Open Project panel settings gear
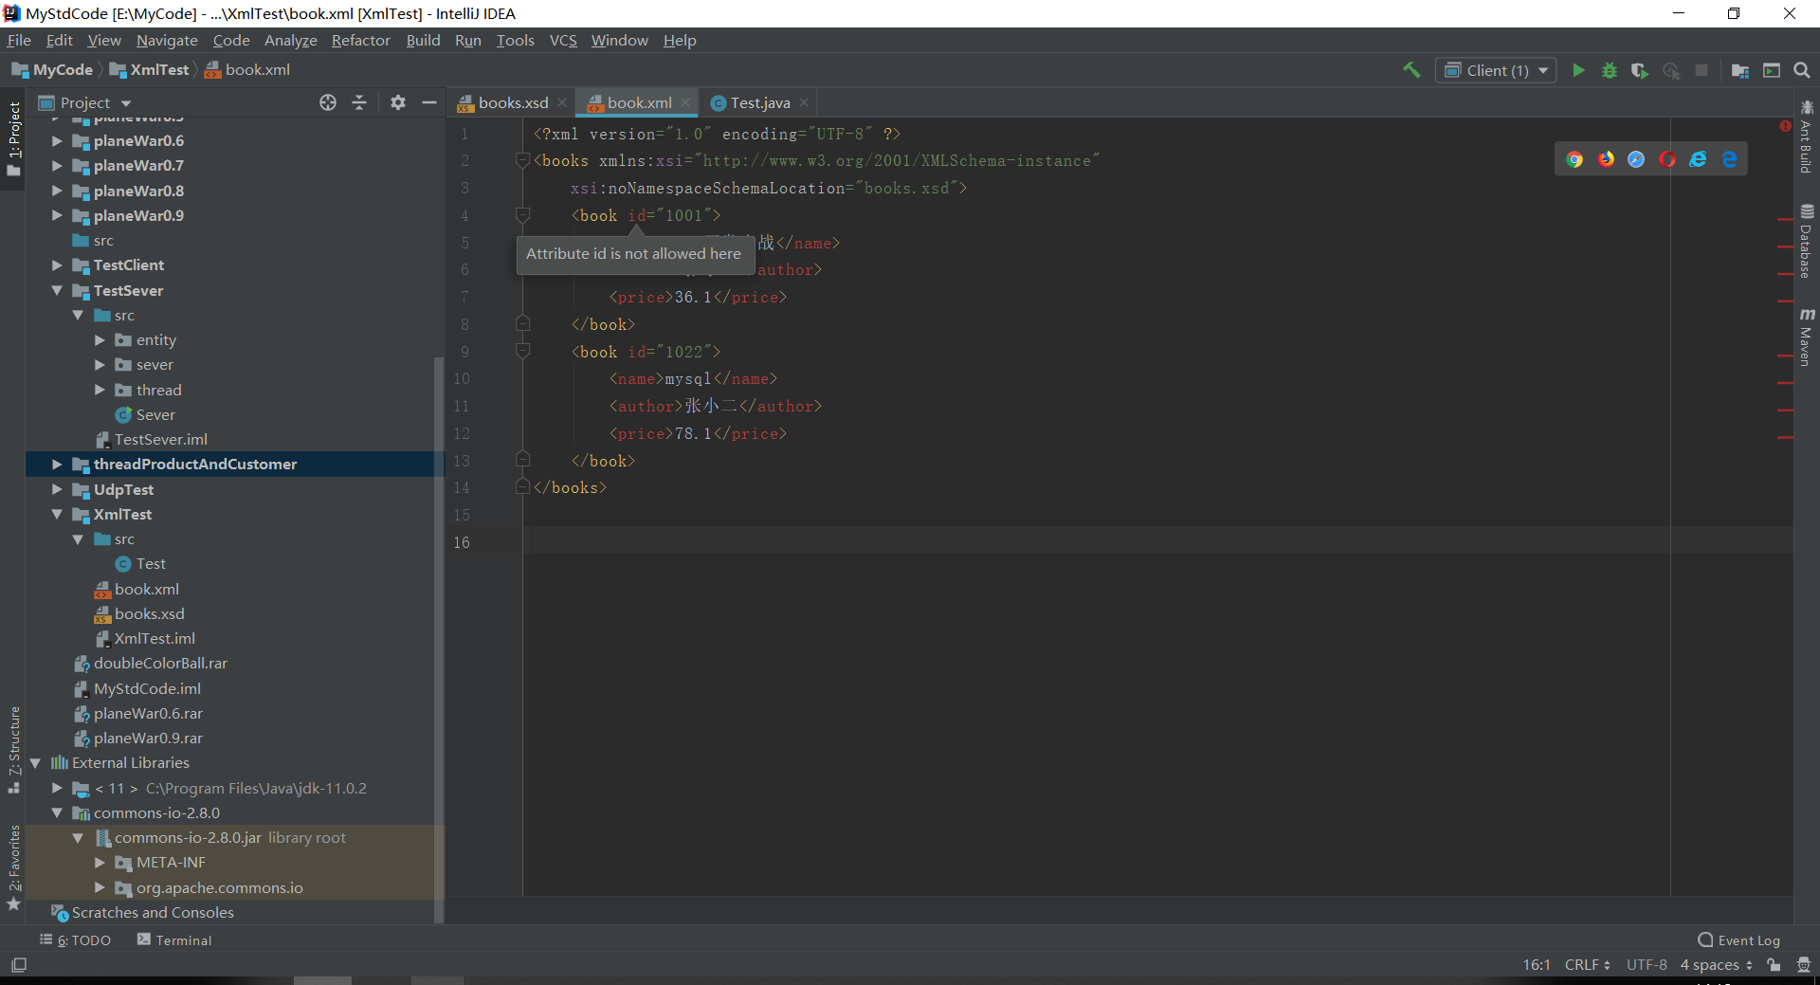Image resolution: width=1820 pixels, height=985 pixels. 398,102
